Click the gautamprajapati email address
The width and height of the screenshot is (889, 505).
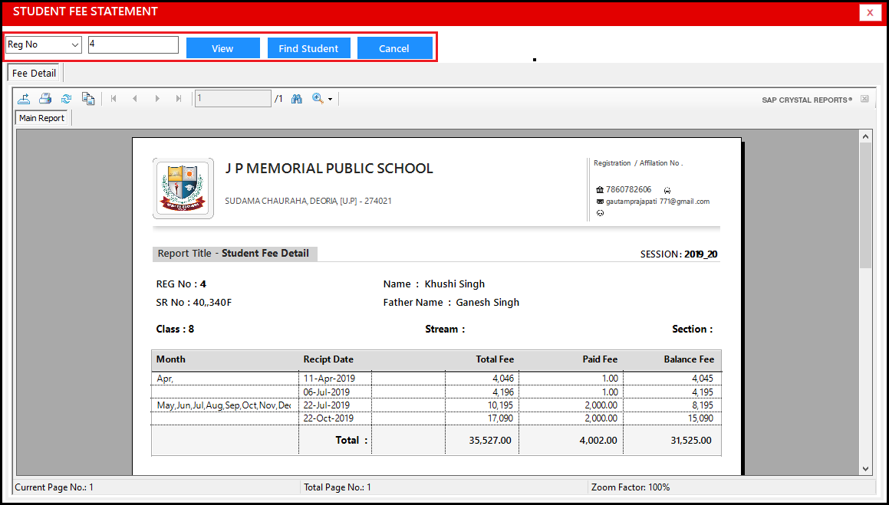click(x=657, y=202)
